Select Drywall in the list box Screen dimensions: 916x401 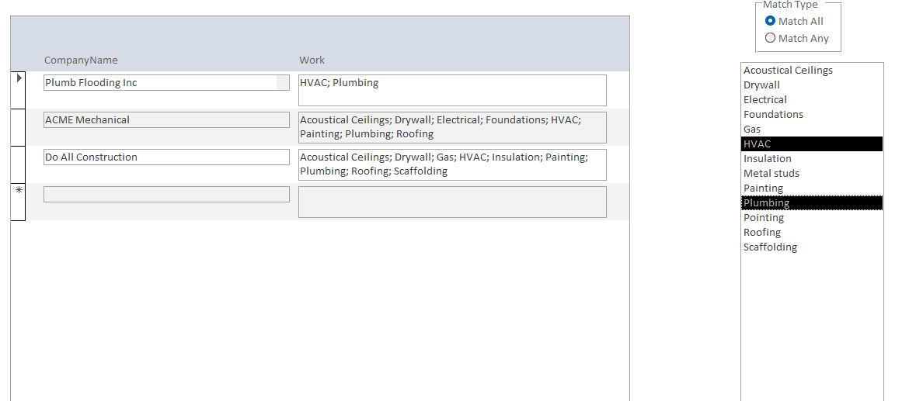pyautogui.click(x=761, y=85)
